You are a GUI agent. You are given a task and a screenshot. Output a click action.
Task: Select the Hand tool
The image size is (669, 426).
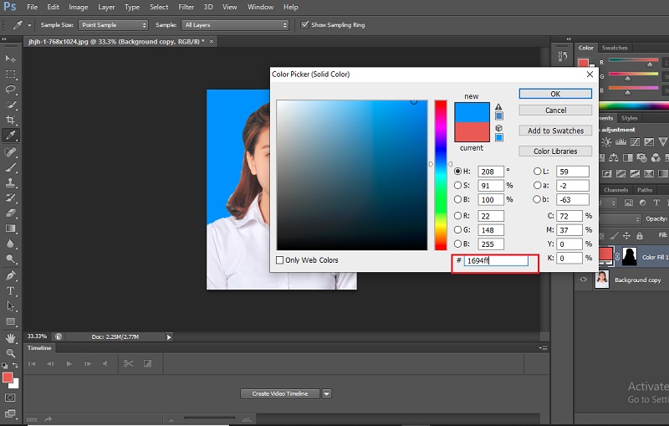(11, 338)
